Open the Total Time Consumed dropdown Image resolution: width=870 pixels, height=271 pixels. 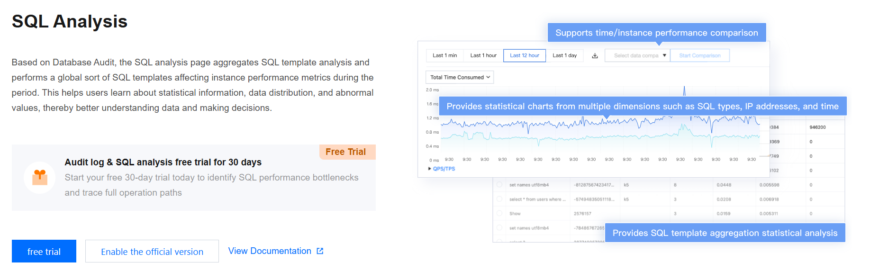point(460,77)
